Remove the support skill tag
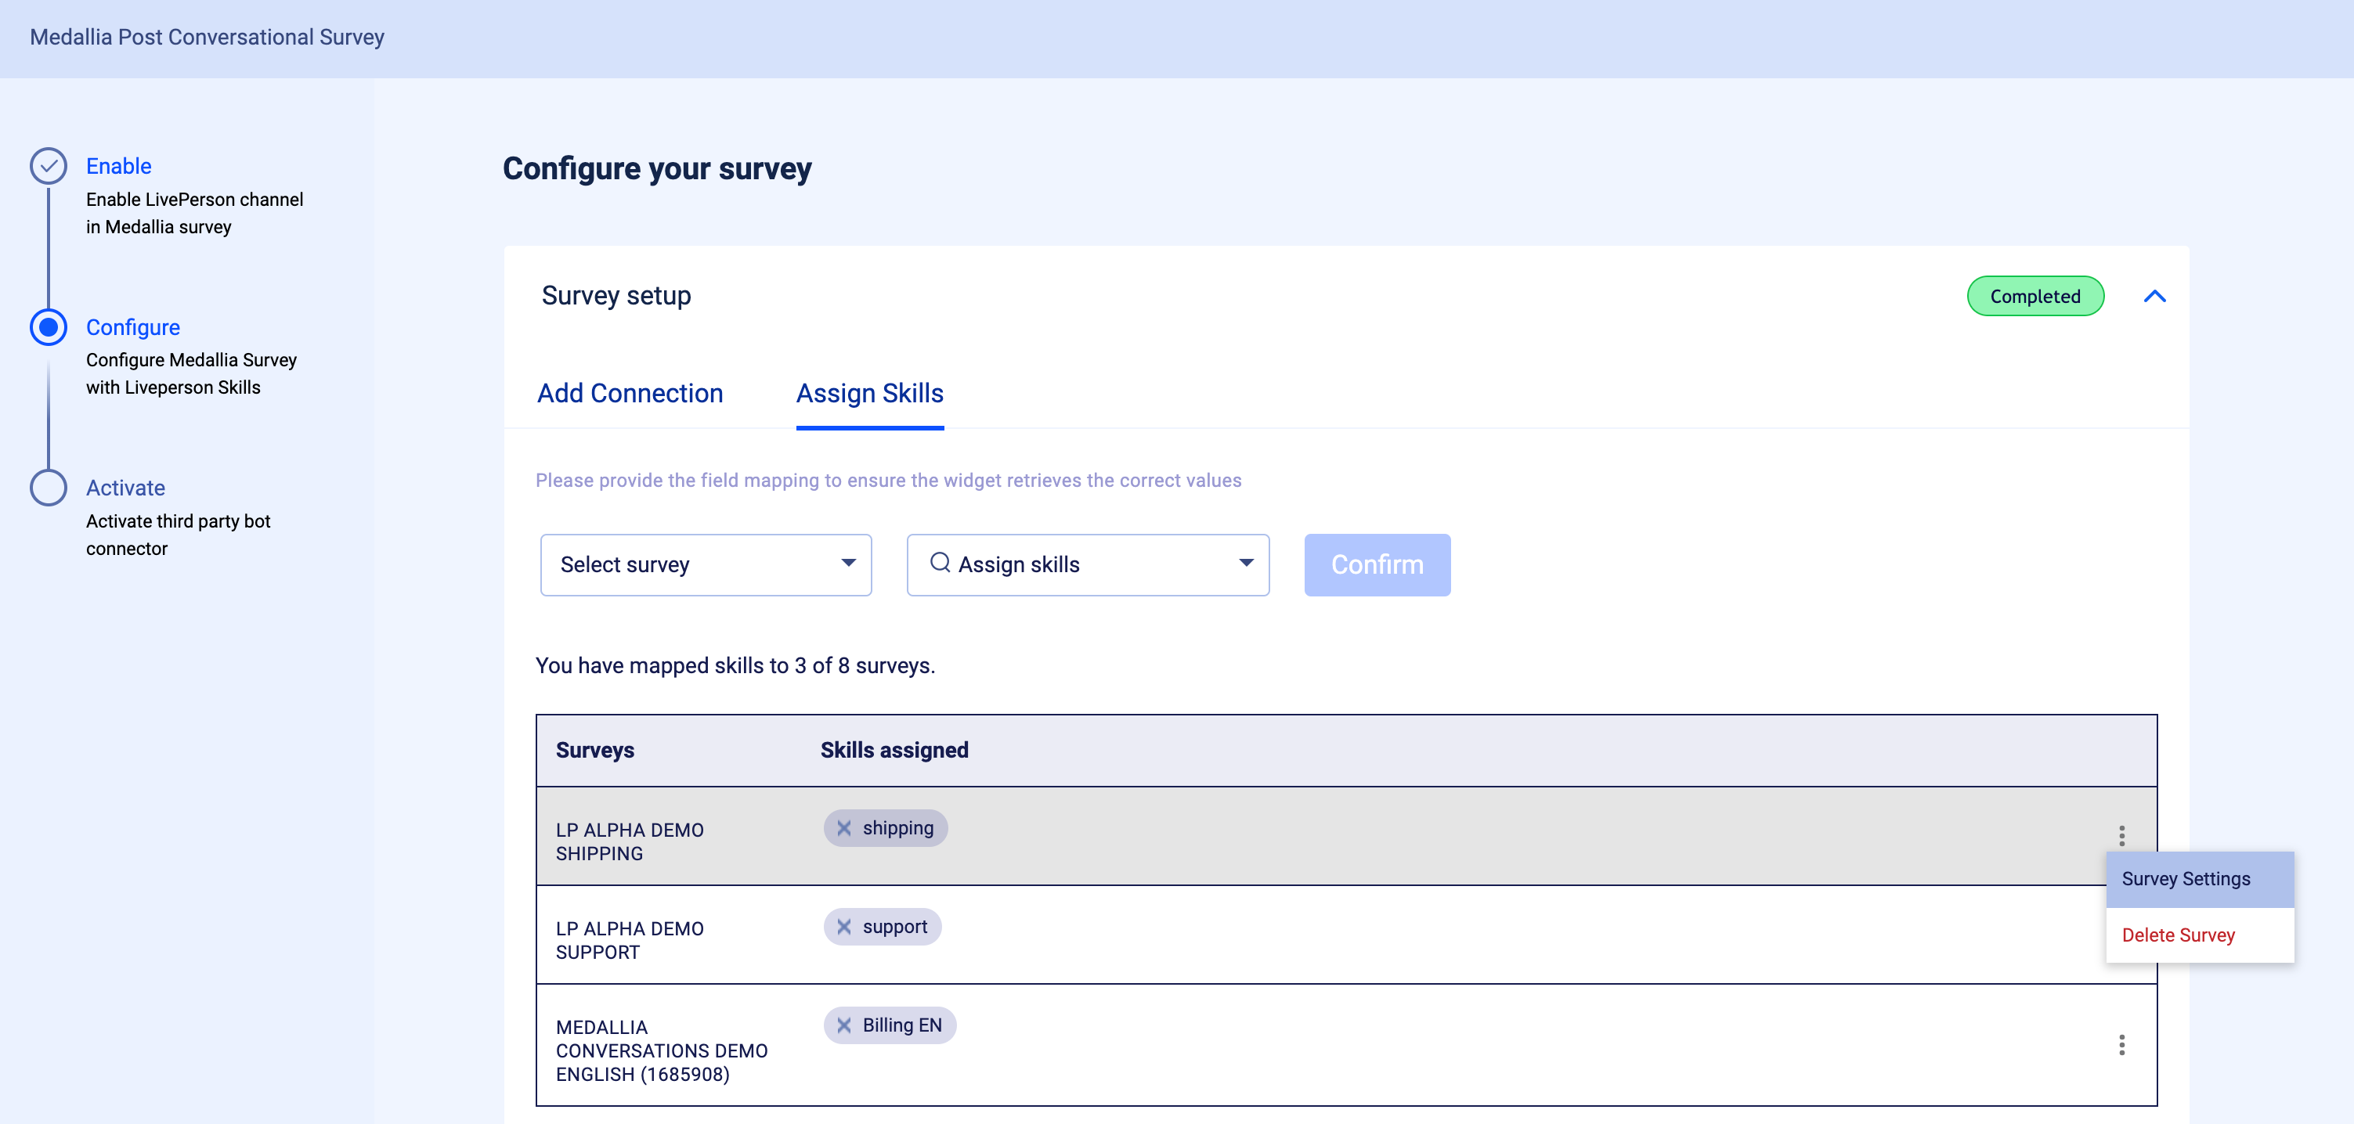The width and height of the screenshot is (2354, 1124). pyautogui.click(x=843, y=927)
